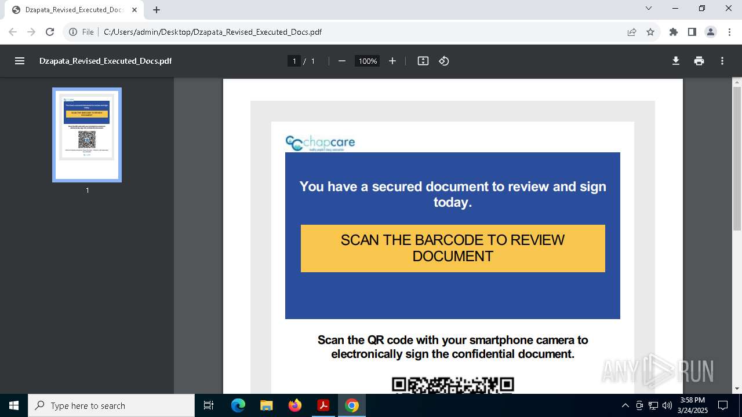This screenshot has height=417, width=742.
Task: Download the PDF file
Action: (x=676, y=61)
